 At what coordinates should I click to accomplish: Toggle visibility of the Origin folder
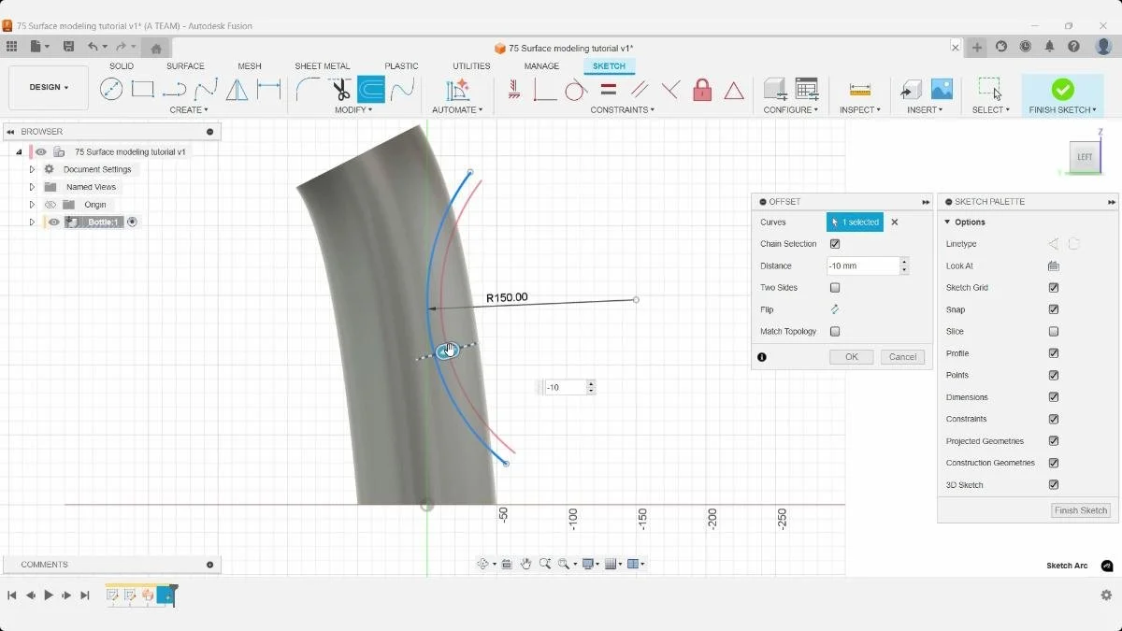[50, 205]
